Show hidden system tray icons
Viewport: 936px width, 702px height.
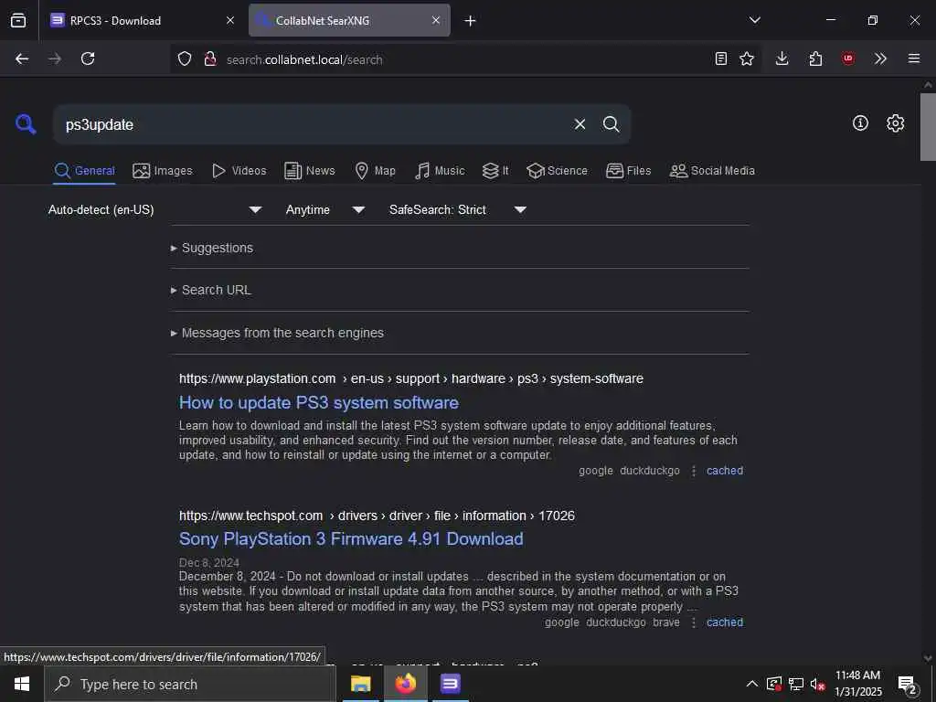pyautogui.click(x=752, y=684)
